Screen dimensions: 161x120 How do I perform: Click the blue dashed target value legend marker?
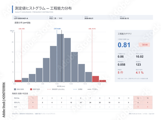click(x=75, y=89)
